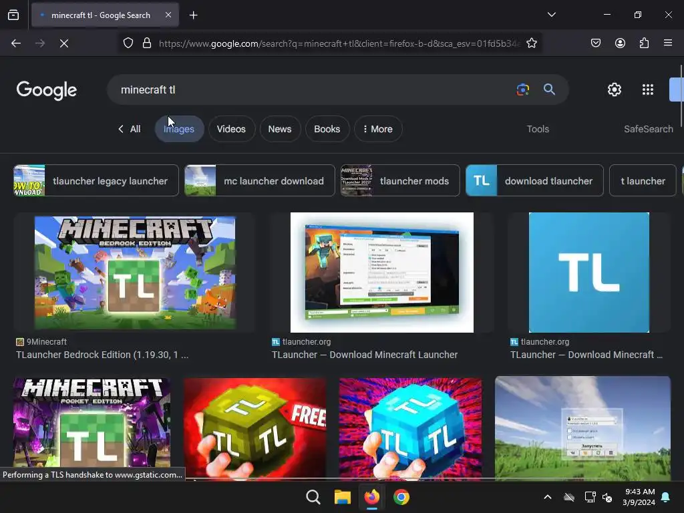Switch to All results tab
Image resolution: width=684 pixels, height=513 pixels.
tap(130, 129)
